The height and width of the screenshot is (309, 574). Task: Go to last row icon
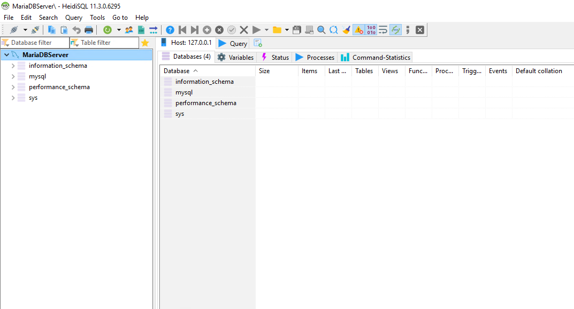[x=195, y=30]
